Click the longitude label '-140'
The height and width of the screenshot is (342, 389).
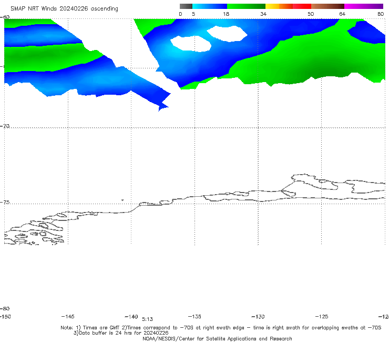(131, 316)
